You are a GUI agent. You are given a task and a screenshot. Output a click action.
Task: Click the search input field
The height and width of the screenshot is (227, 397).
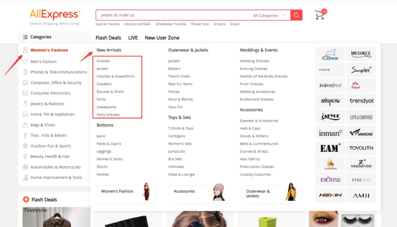172,15
